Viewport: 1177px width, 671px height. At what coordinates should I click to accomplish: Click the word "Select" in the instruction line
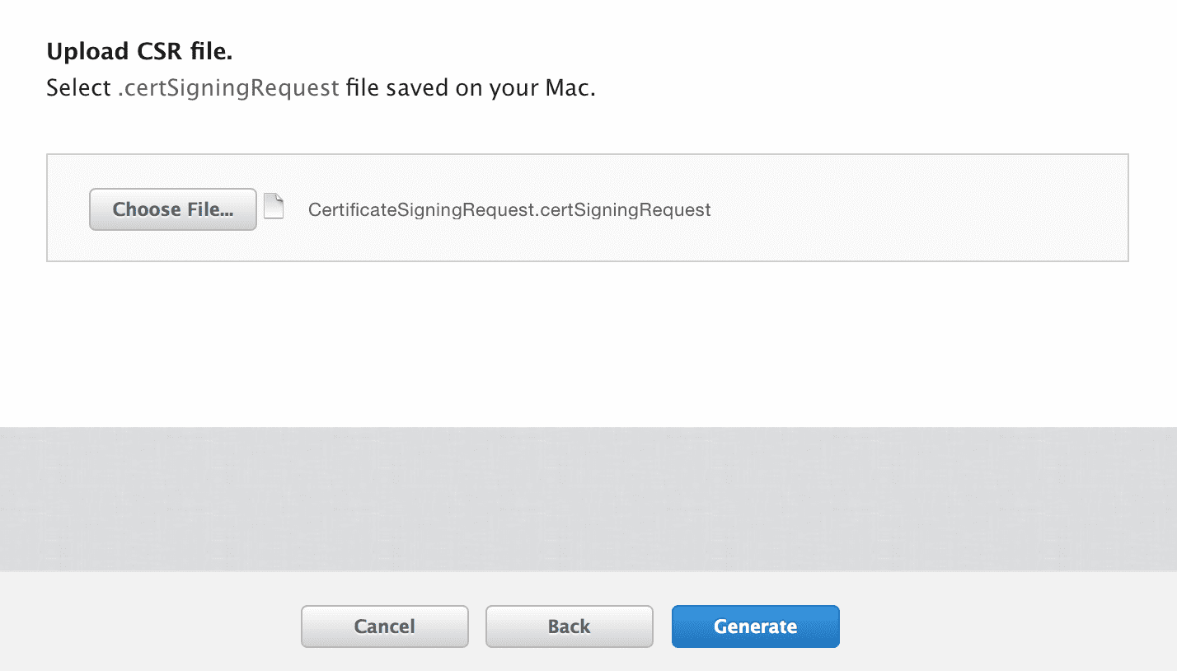pyautogui.click(x=78, y=88)
